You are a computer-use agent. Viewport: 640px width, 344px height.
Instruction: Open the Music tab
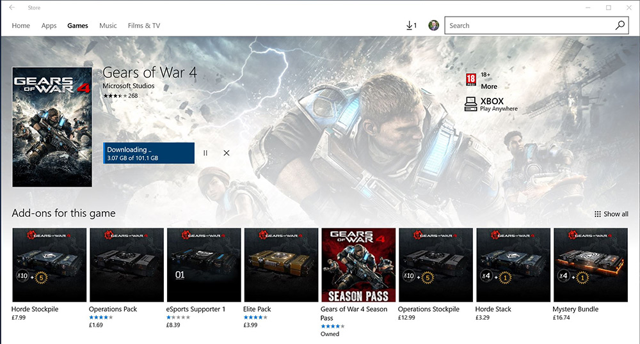click(x=108, y=26)
